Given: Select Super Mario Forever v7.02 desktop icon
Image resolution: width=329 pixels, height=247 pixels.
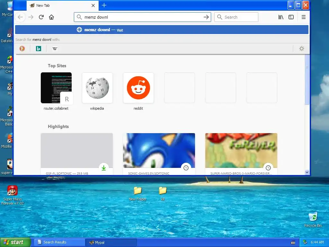Looking at the screenshot, I should click(13, 195).
